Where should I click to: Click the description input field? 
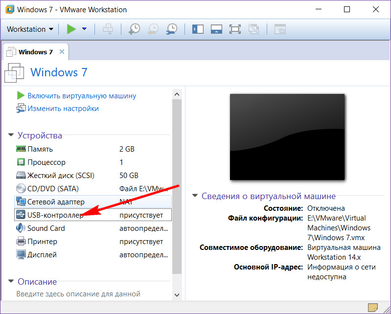[78, 294]
